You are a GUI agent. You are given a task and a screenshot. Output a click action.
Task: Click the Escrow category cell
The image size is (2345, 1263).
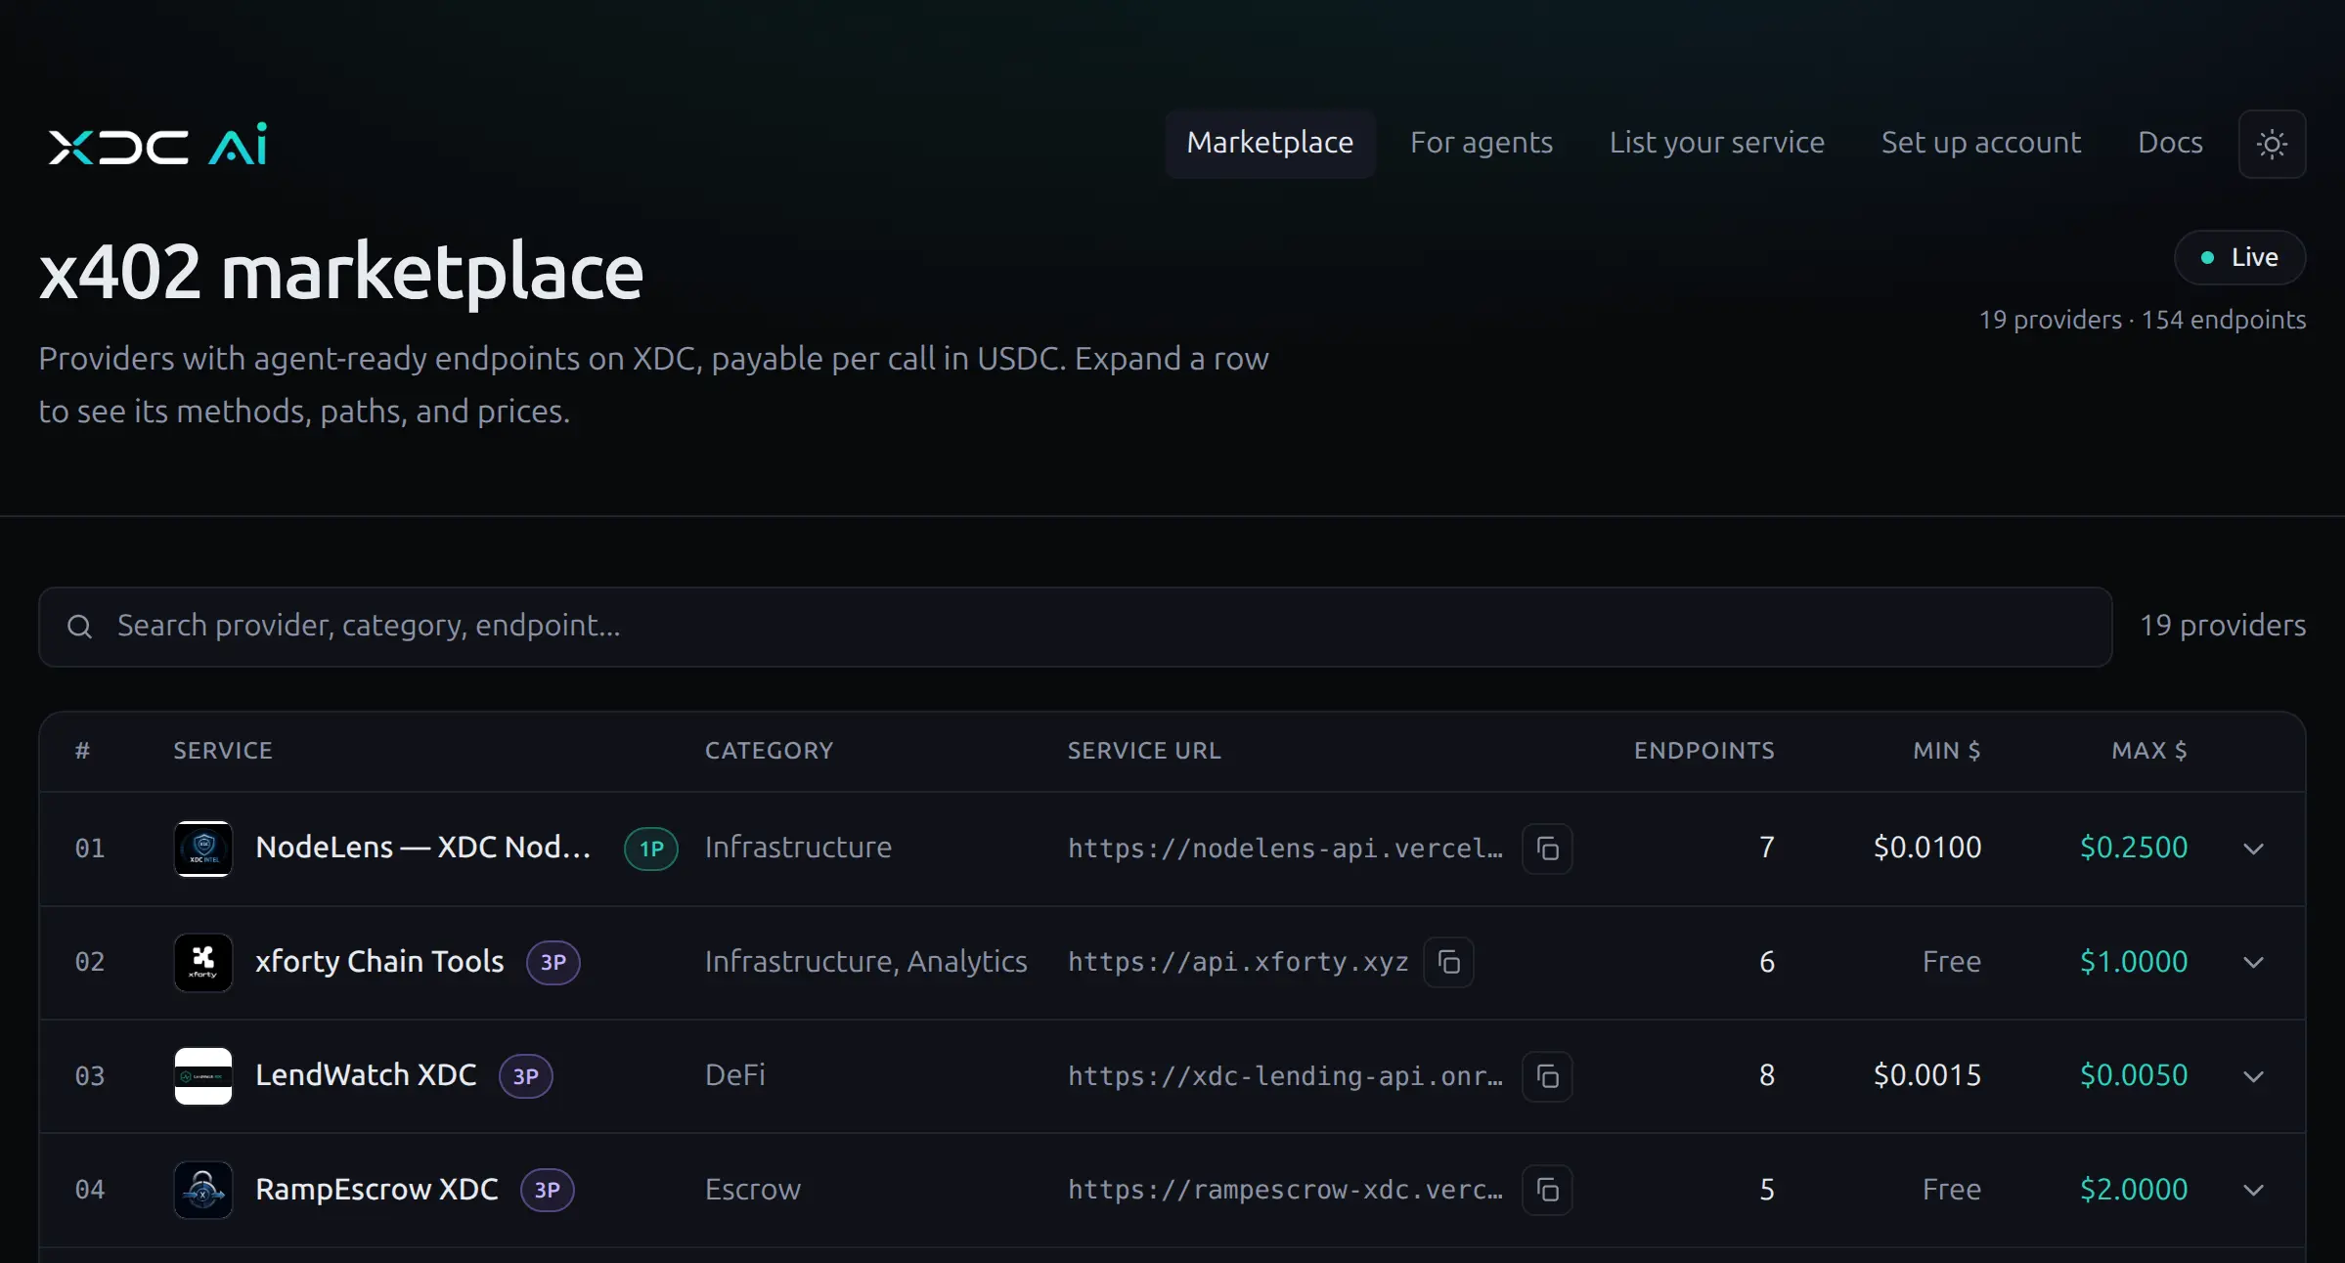(x=753, y=1190)
